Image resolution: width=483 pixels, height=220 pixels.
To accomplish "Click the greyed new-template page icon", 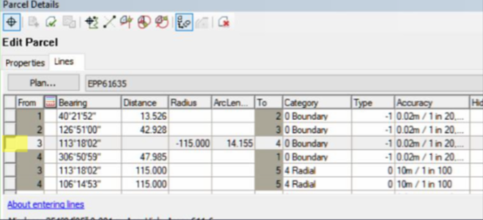I will coord(34,23).
